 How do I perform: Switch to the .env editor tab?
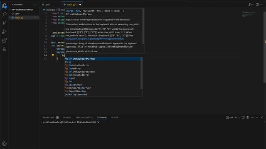(x=47, y=5)
